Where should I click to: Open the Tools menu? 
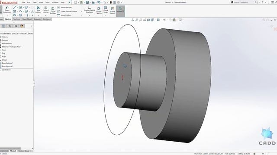tap(47, 3)
